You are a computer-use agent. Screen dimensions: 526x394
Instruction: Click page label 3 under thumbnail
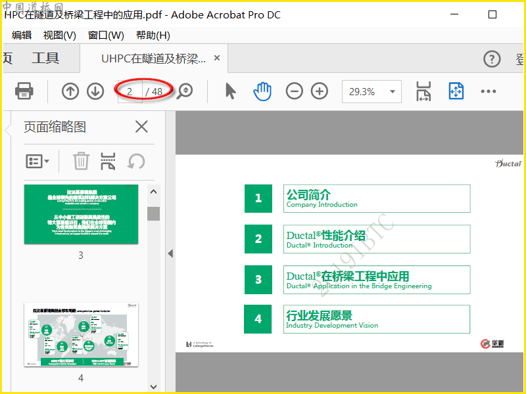(81, 255)
